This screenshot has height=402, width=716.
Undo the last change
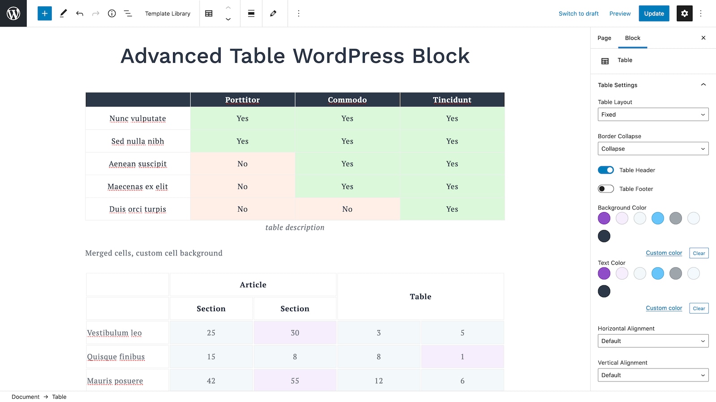80,13
